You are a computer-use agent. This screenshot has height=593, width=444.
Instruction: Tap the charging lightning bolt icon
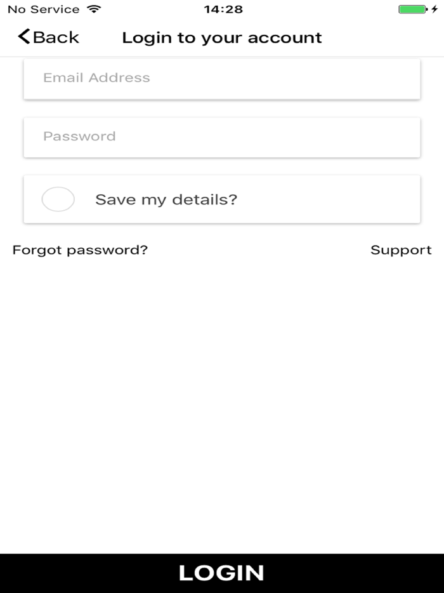pyautogui.click(x=434, y=10)
